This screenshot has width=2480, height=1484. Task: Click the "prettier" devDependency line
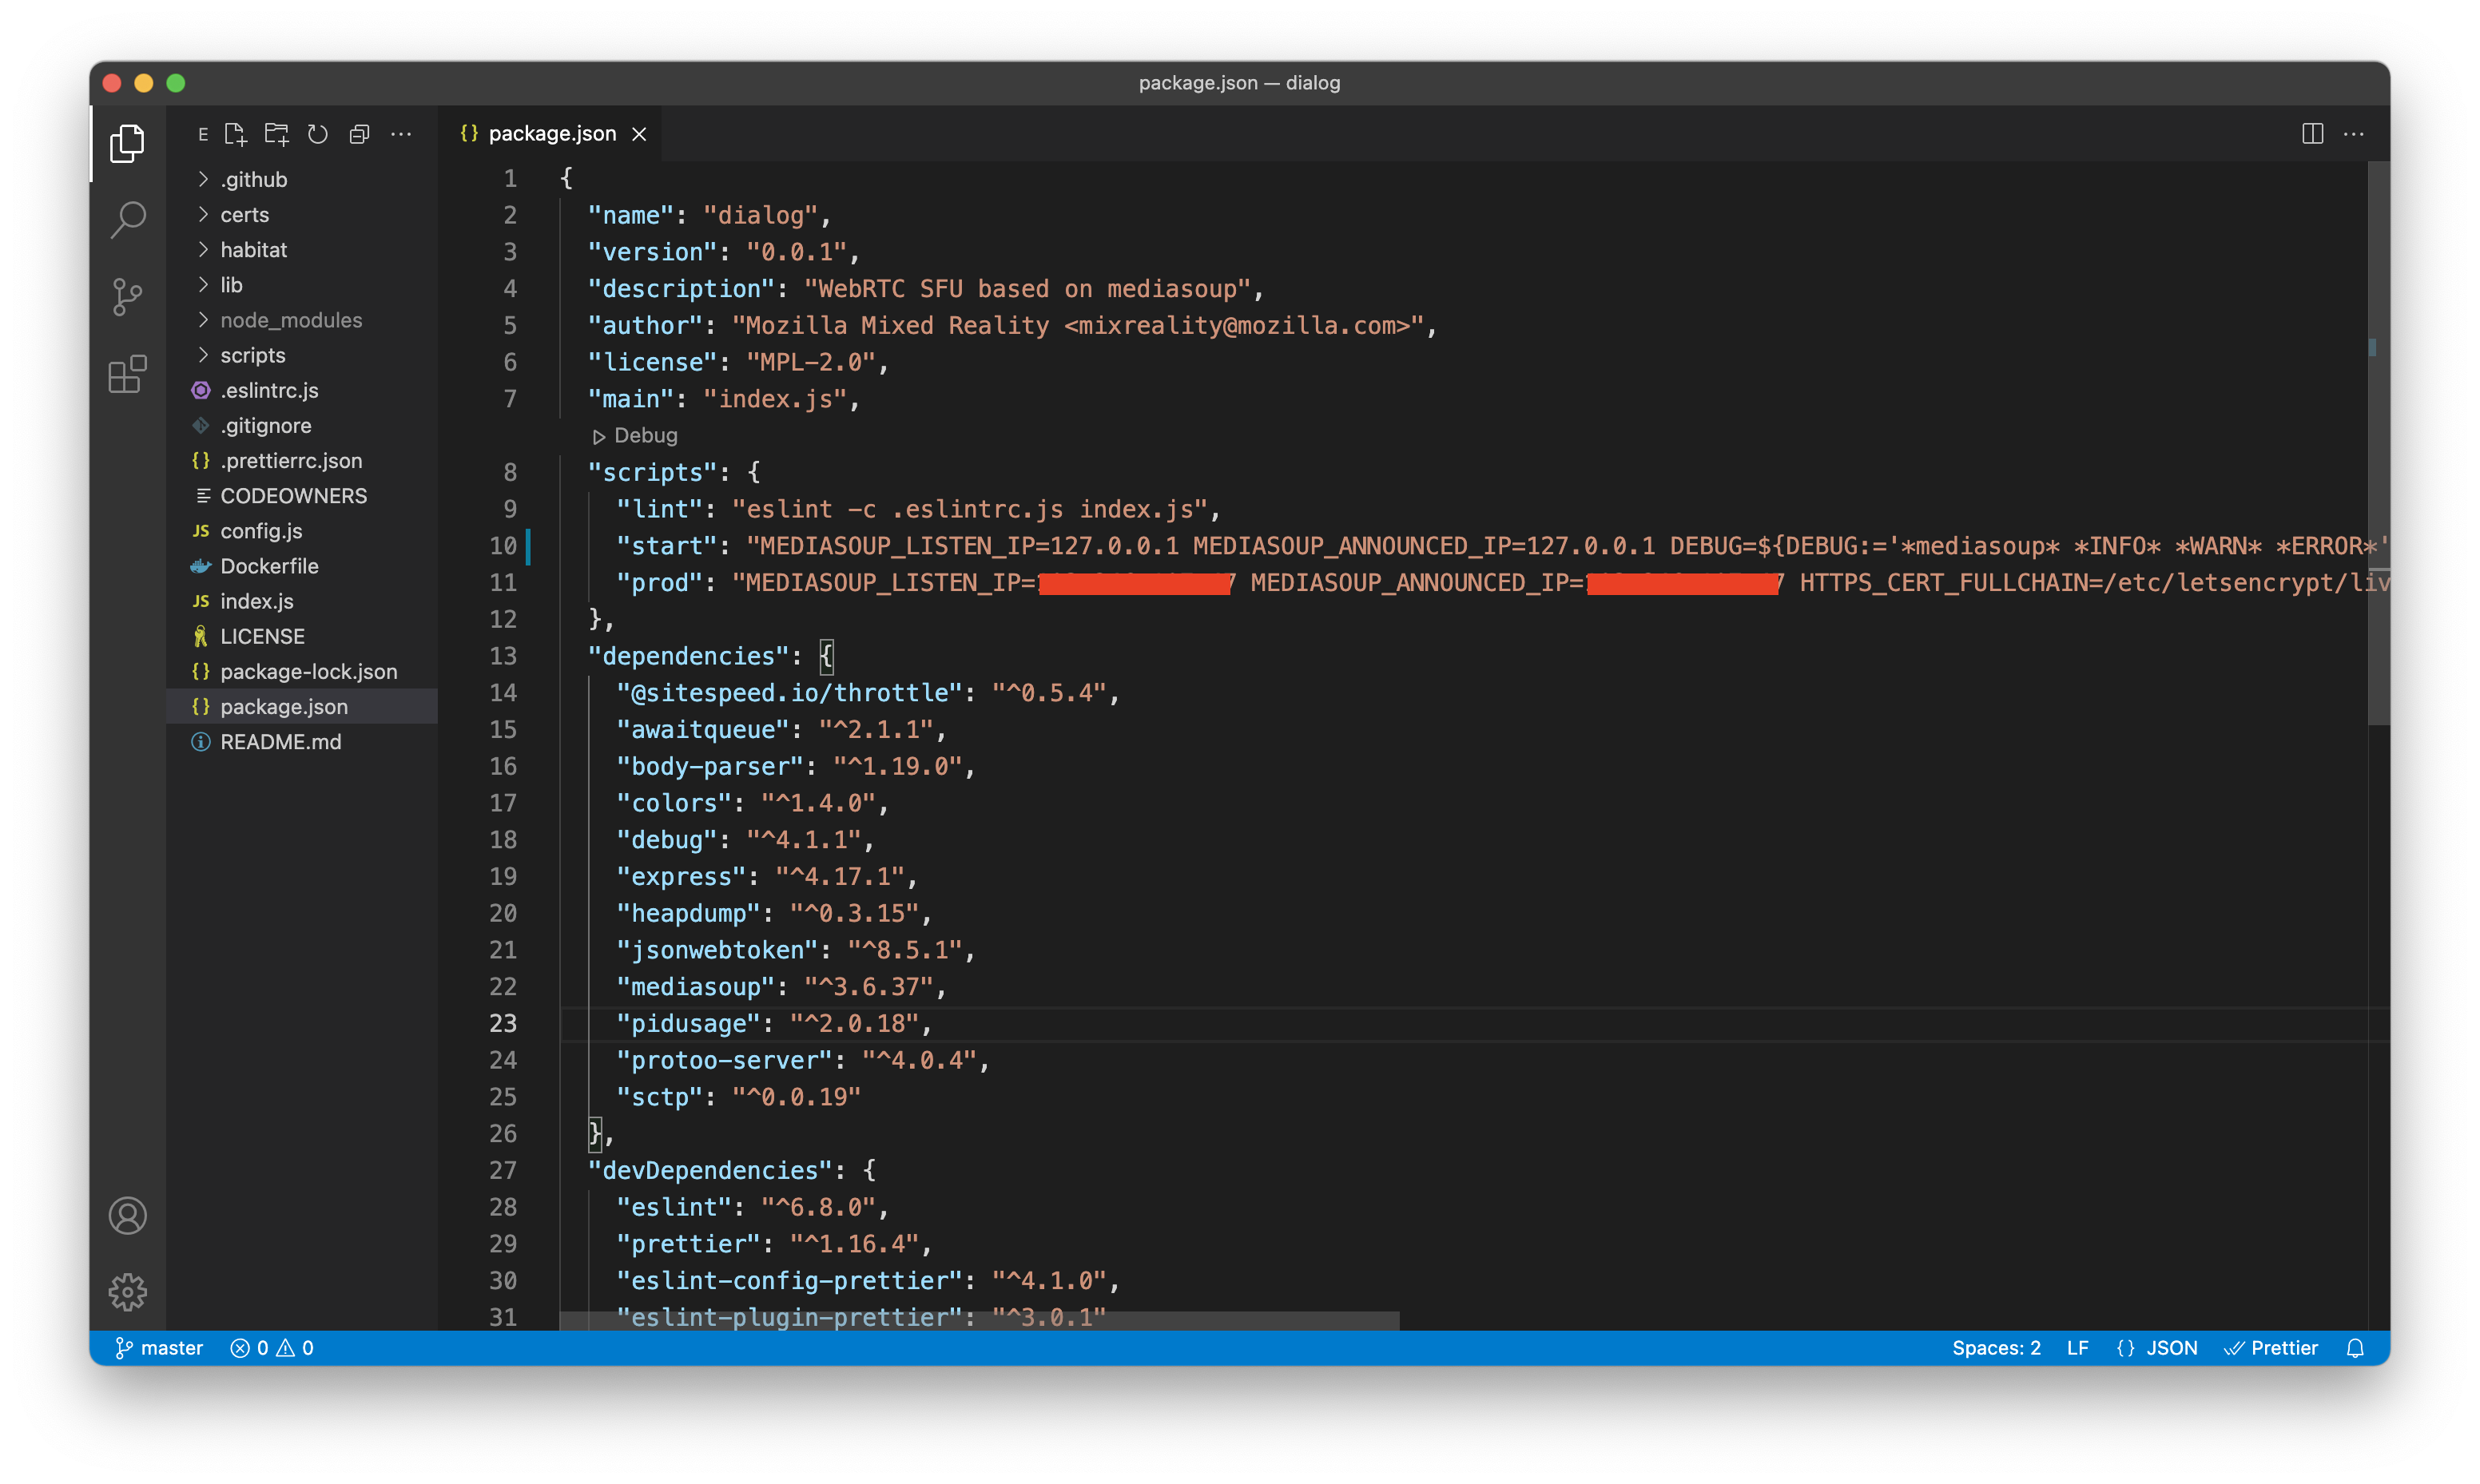[773, 1244]
